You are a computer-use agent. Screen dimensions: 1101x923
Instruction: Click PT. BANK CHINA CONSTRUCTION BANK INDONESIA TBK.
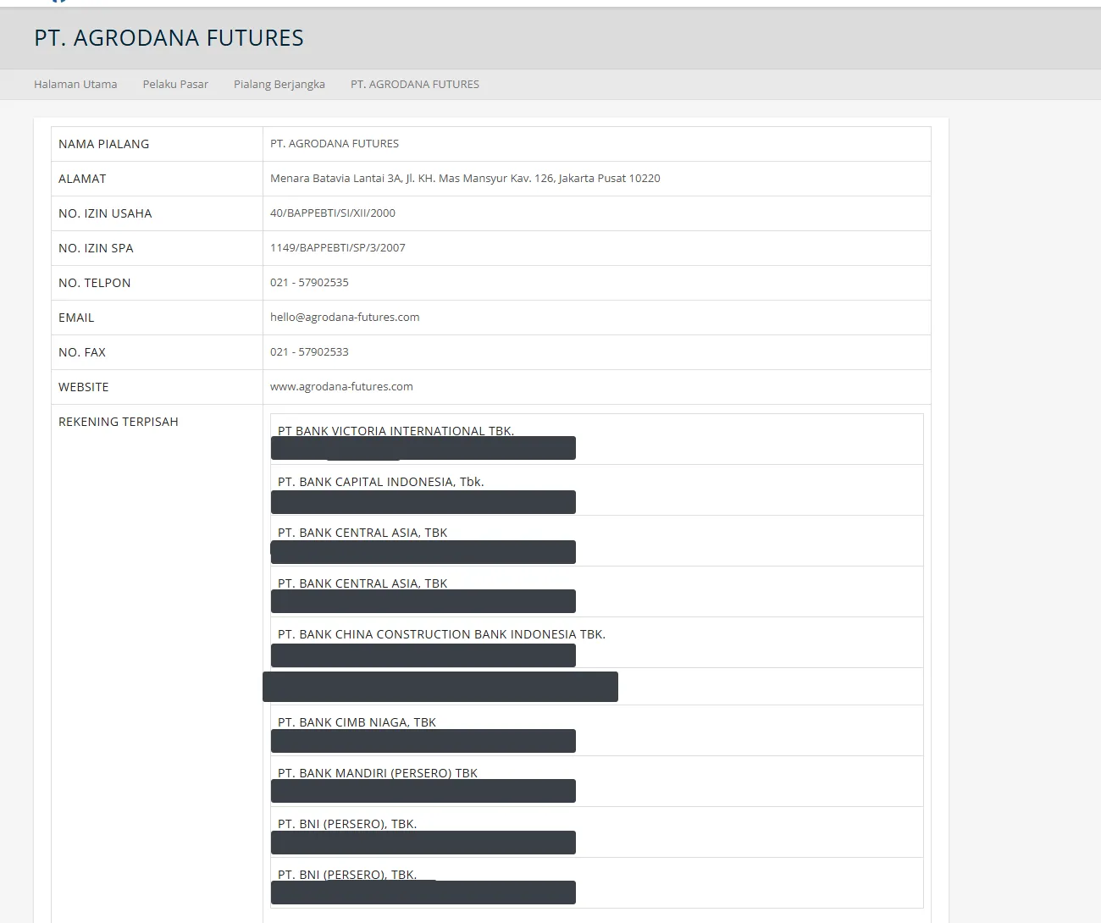(x=441, y=634)
